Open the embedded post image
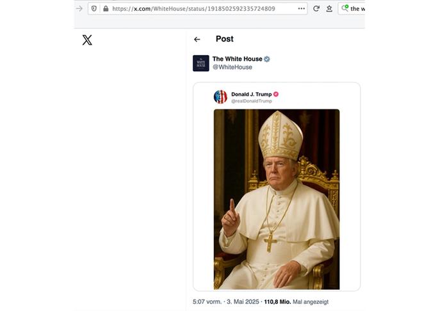This screenshot has height=311, width=438. (276, 199)
